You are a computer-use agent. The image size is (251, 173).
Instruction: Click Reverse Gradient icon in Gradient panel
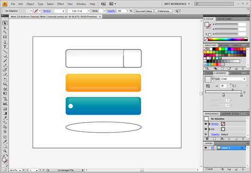click(208, 86)
